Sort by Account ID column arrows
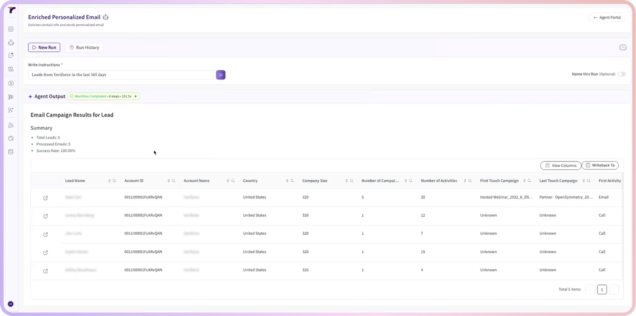Viewport: 636px width, 316px height. tap(169, 181)
